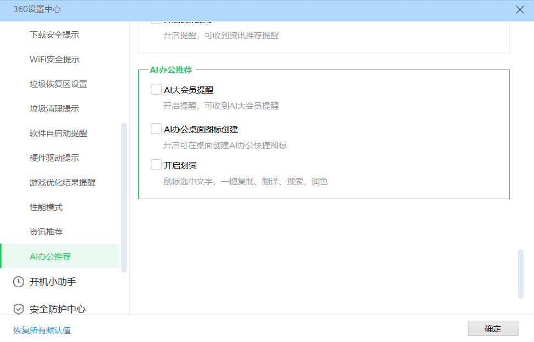534x342 pixels.
Task: Click the 360设置中心 window title
Action: coord(37,9)
